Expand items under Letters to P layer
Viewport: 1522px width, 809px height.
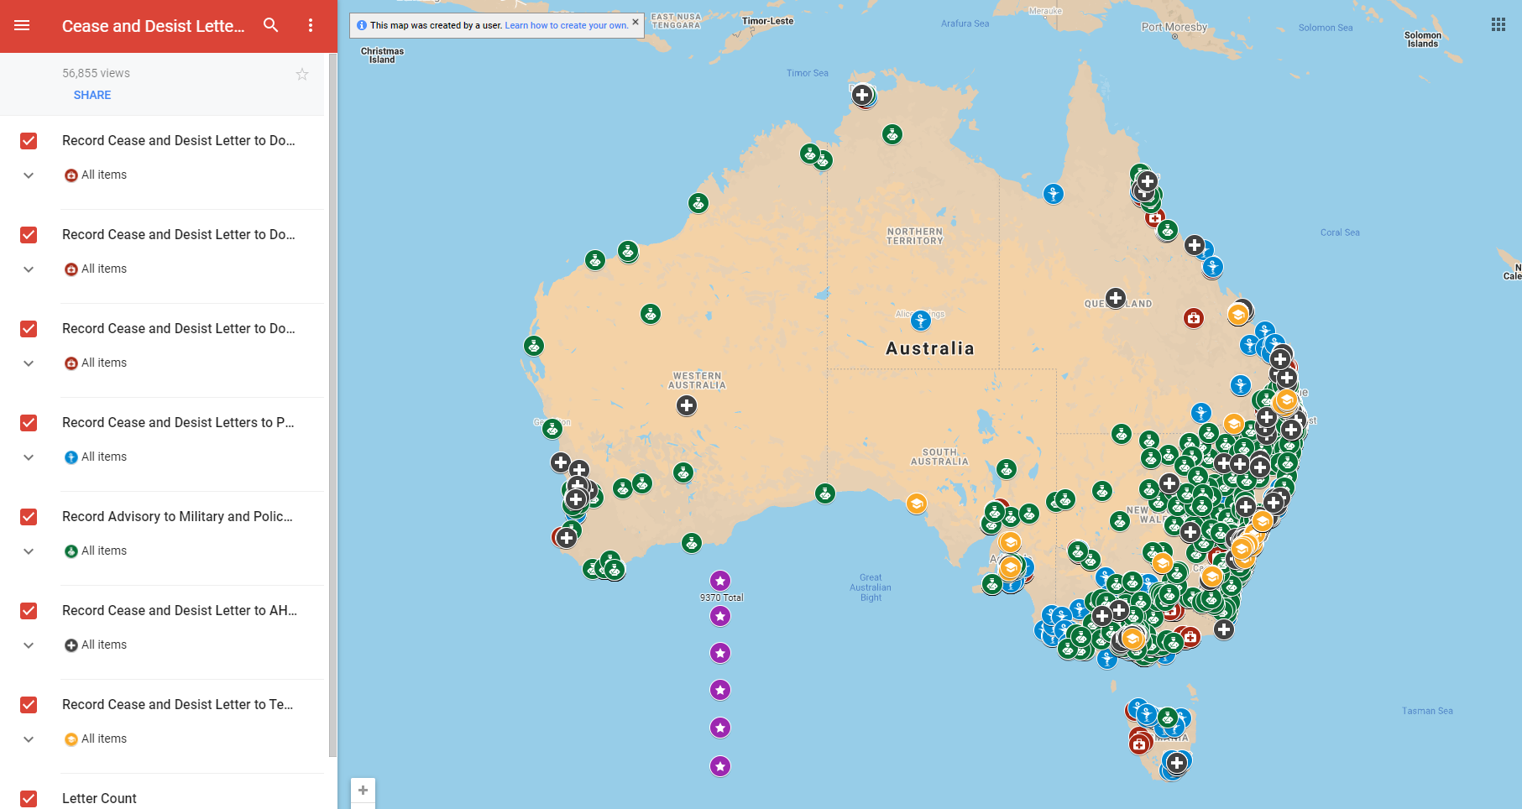(29, 457)
